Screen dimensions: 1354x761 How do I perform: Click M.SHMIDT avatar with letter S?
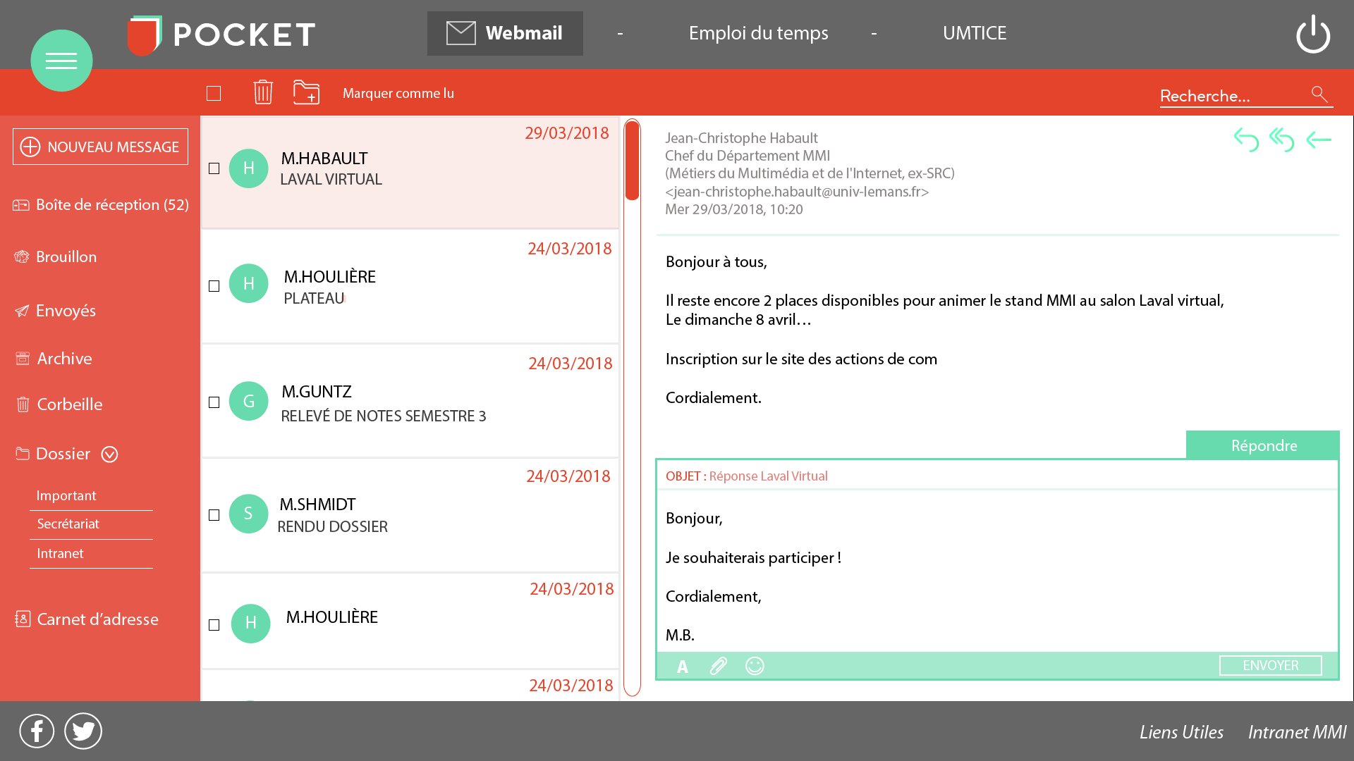tap(248, 514)
